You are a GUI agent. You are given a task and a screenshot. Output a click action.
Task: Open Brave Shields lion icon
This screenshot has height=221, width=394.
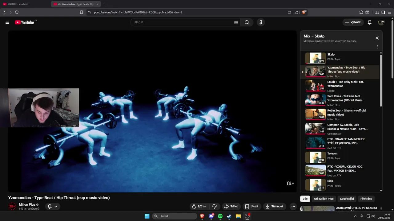(x=304, y=12)
